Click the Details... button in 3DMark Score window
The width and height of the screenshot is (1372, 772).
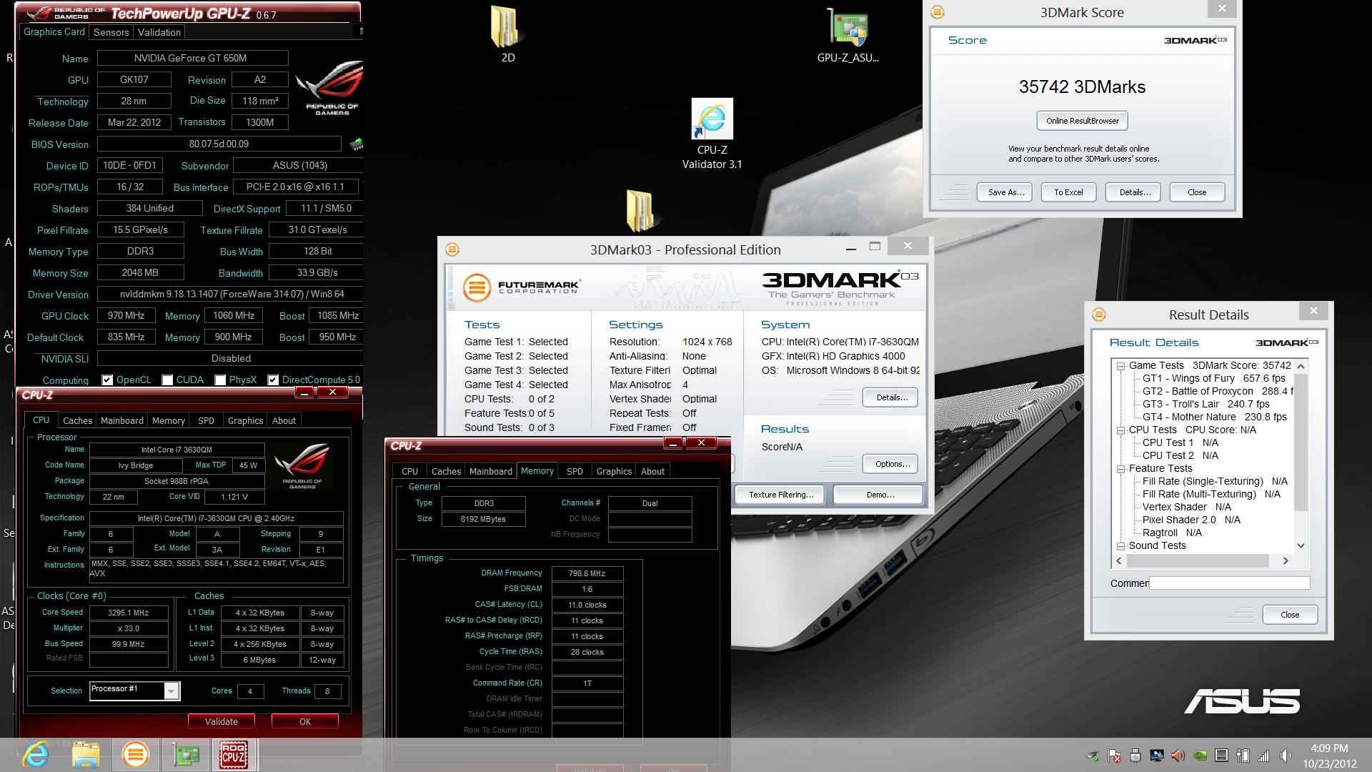tap(1135, 192)
